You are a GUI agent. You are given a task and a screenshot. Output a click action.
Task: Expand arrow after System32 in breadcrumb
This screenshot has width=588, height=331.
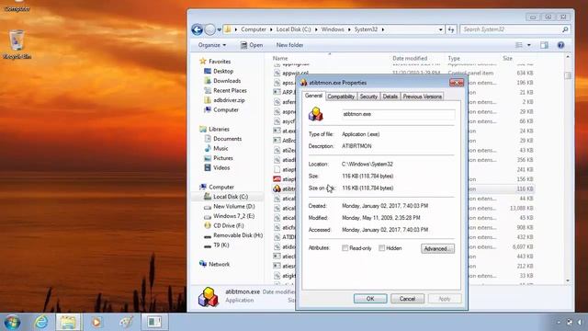click(382, 29)
